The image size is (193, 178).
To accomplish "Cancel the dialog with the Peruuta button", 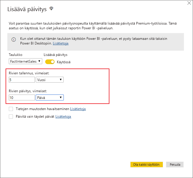I will [175, 165].
